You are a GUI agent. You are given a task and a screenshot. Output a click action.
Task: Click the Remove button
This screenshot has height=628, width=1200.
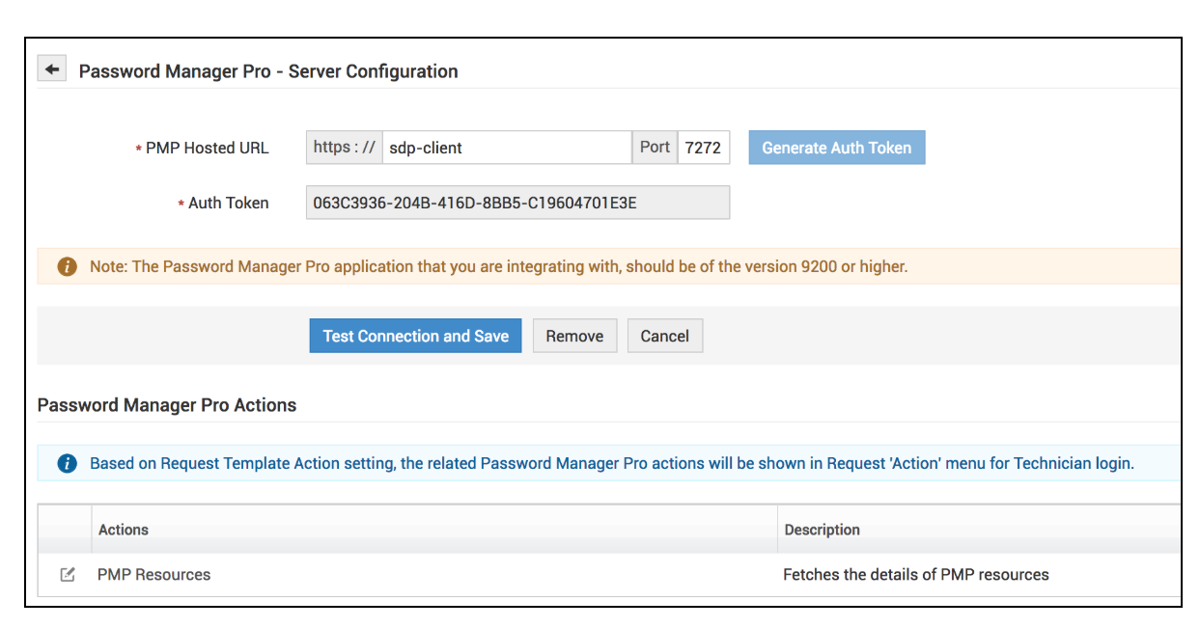(574, 336)
